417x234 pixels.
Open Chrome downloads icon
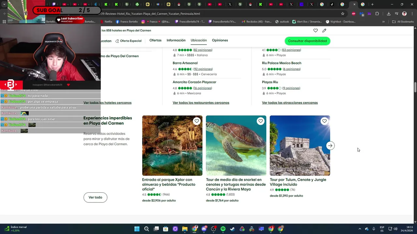coord(389,14)
